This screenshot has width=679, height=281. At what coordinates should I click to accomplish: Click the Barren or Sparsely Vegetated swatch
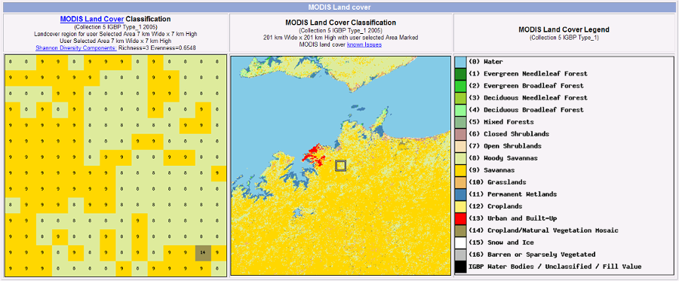461,255
